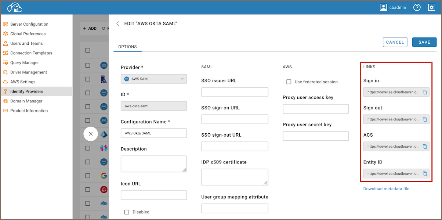This screenshot has width=442, height=220.
Task: Go back using the left chevron arrow
Action: [117, 24]
